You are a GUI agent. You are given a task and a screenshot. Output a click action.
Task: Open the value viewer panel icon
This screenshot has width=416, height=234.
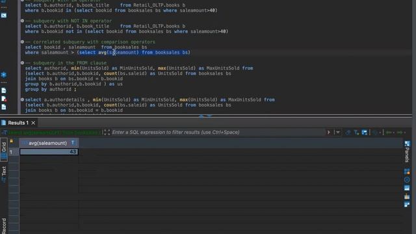click(407, 172)
